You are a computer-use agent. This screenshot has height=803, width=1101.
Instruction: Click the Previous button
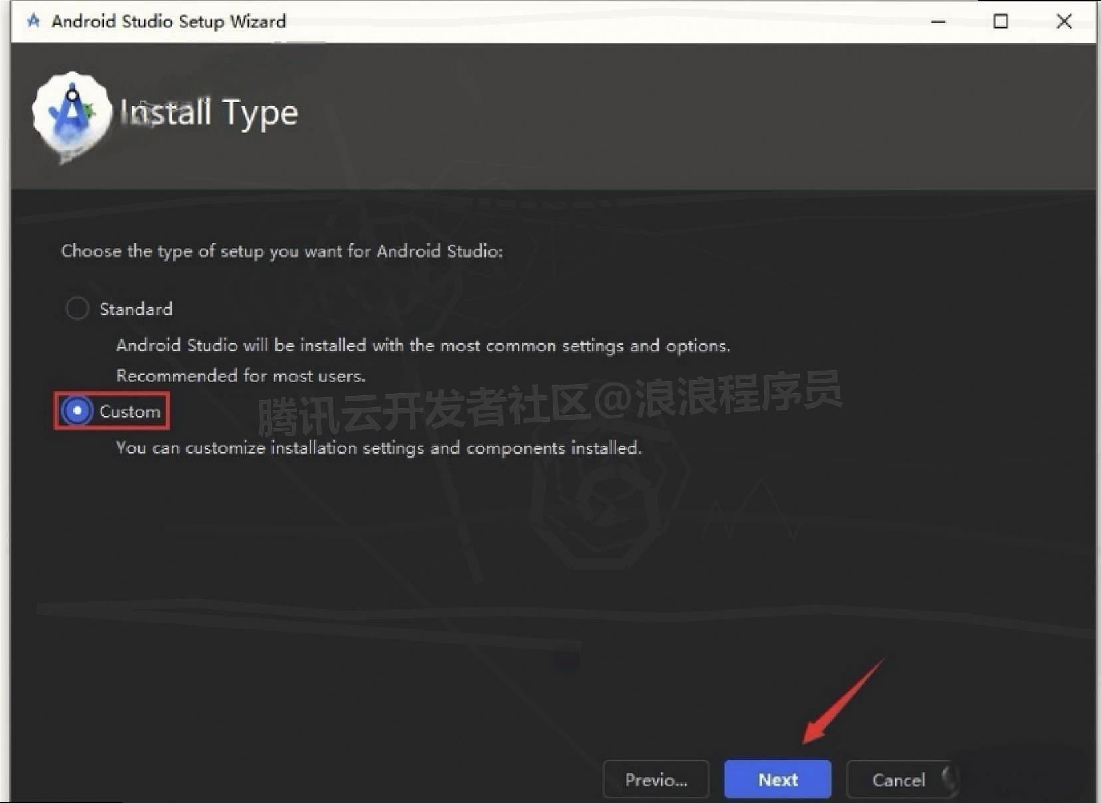(x=655, y=779)
